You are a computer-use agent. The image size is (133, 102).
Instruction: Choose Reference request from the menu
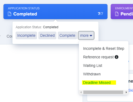click(x=98, y=57)
